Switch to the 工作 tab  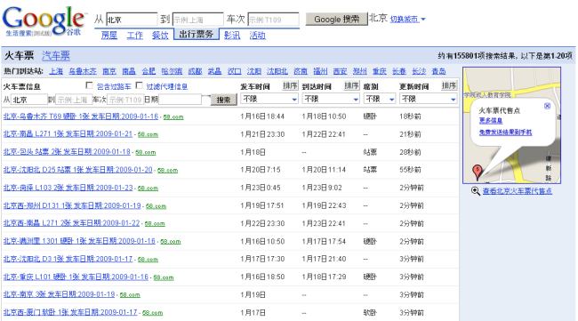(x=134, y=36)
